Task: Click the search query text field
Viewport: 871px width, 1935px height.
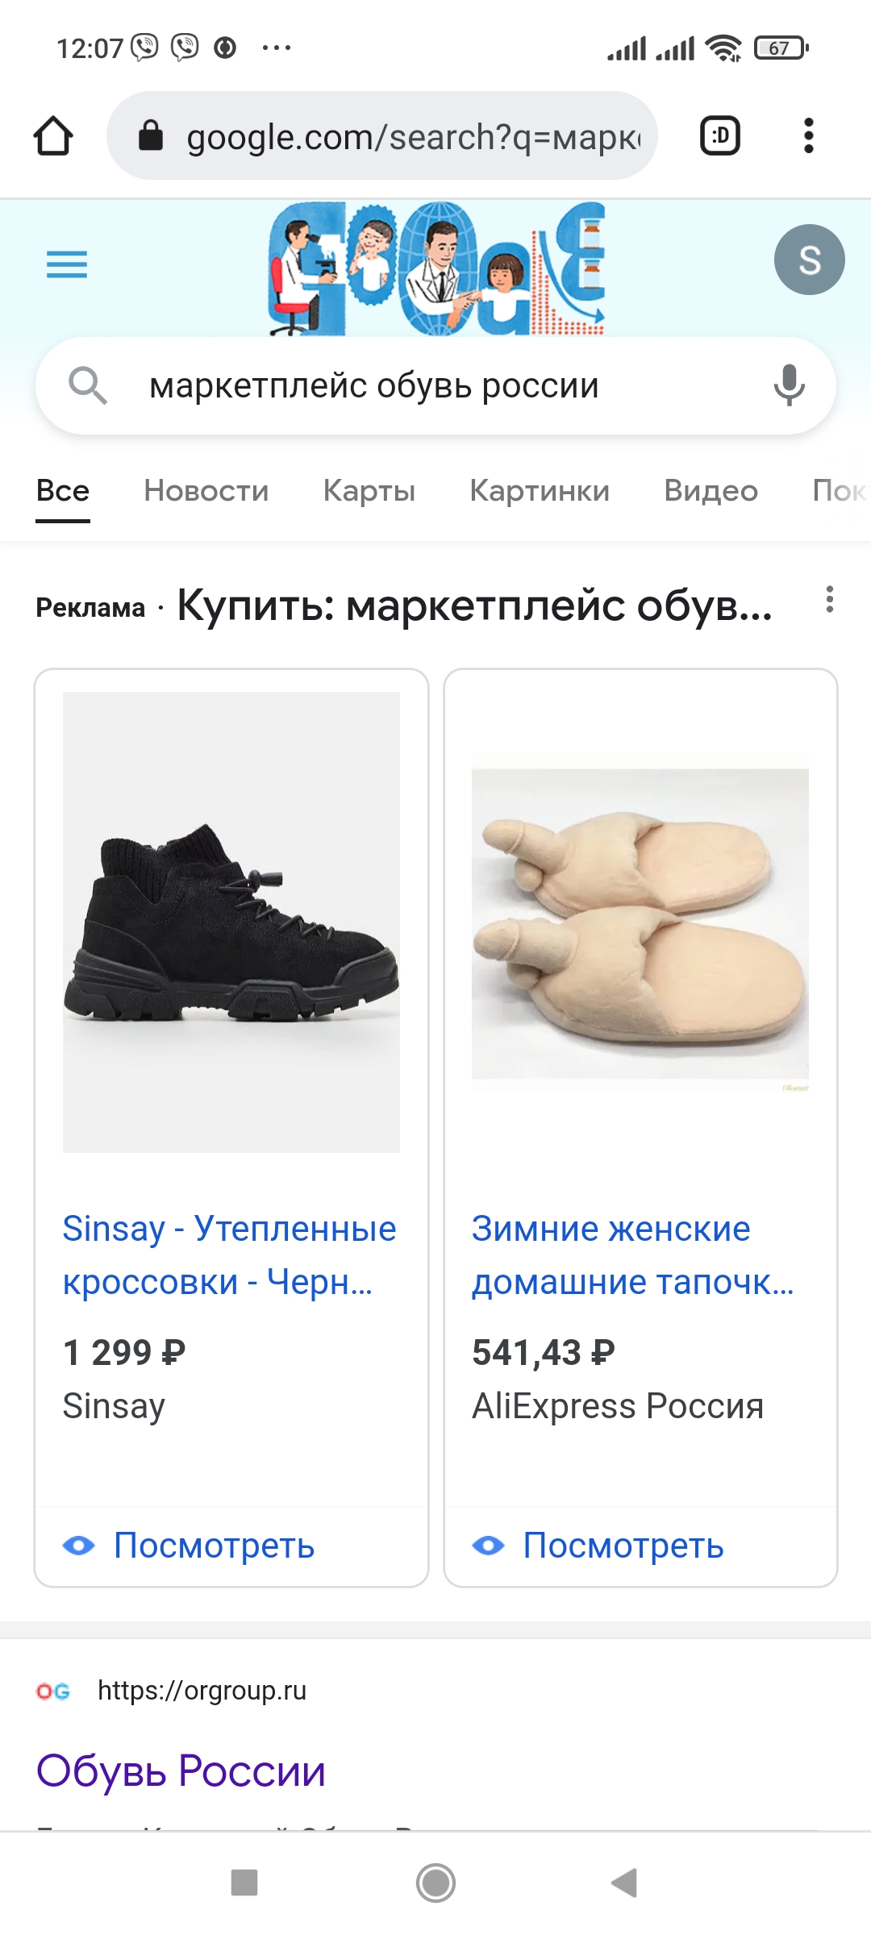Action: click(435, 385)
